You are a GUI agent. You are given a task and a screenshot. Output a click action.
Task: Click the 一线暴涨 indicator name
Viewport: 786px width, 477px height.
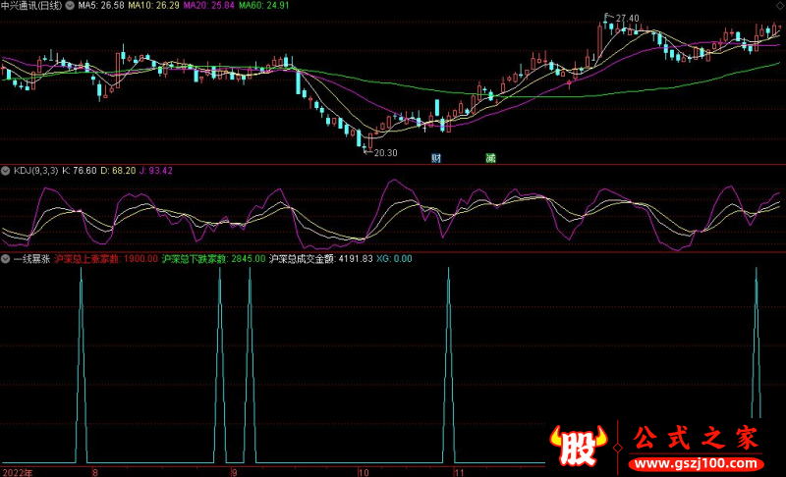[30, 259]
